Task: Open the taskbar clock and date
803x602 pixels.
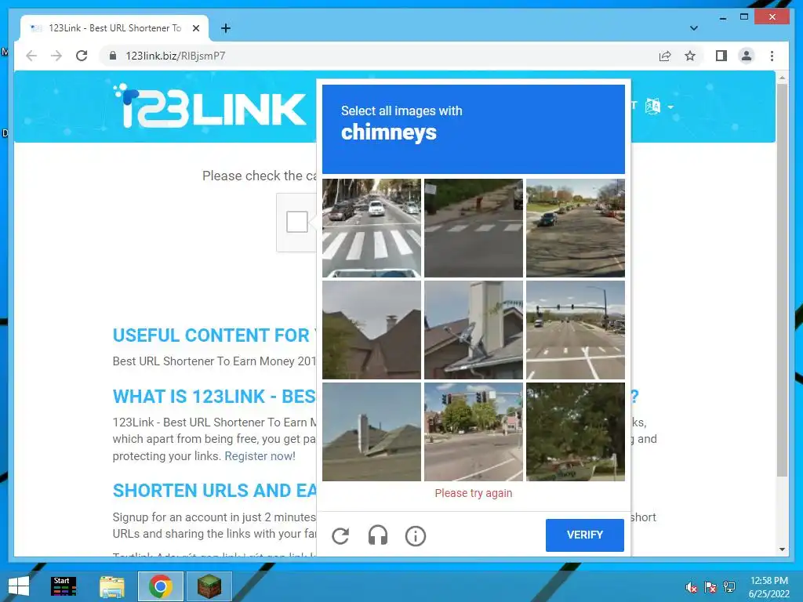Action: pyautogui.click(x=768, y=587)
